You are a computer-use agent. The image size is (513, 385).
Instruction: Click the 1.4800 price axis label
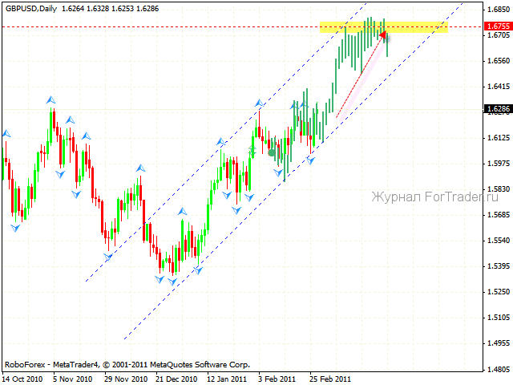497,369
